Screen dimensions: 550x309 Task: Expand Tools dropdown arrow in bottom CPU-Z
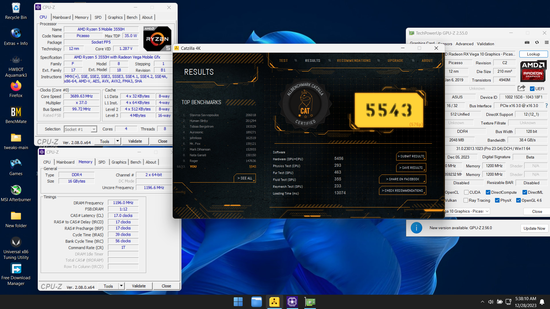pos(121,286)
